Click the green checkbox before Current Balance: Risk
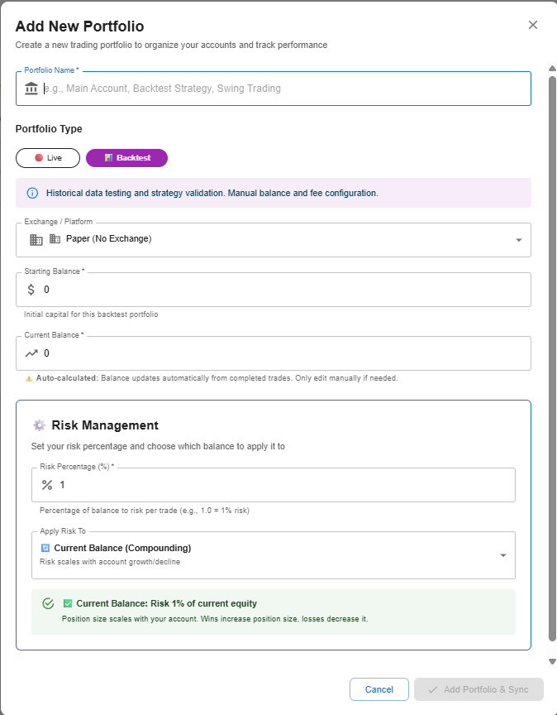 coord(68,603)
